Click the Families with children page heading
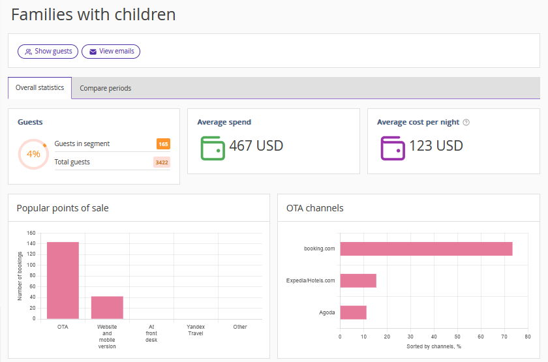Viewport: 548px width, 362px height. [93, 14]
